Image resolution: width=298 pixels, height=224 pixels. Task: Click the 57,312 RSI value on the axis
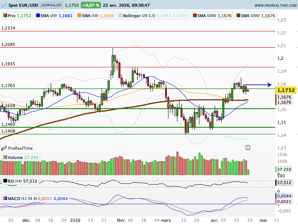point(284,183)
